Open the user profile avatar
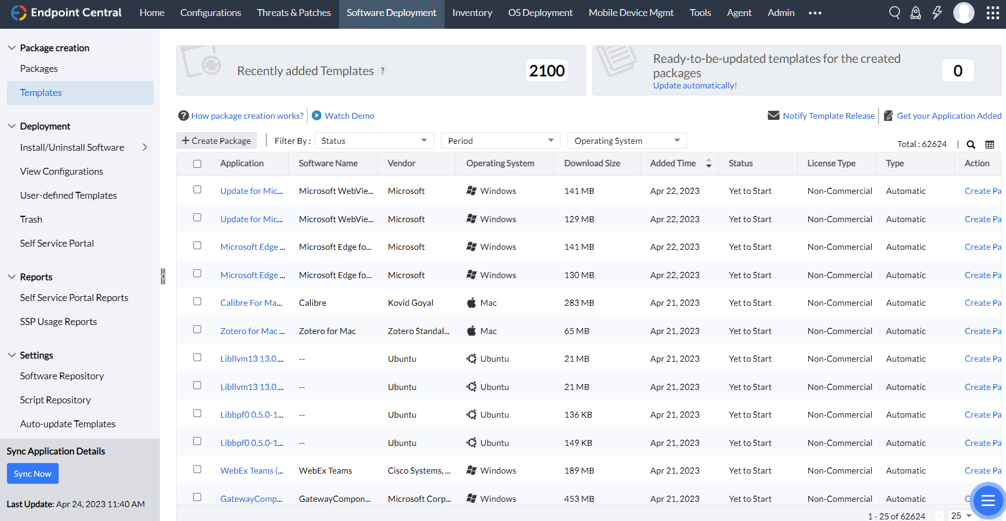The image size is (1006, 521). click(x=963, y=13)
